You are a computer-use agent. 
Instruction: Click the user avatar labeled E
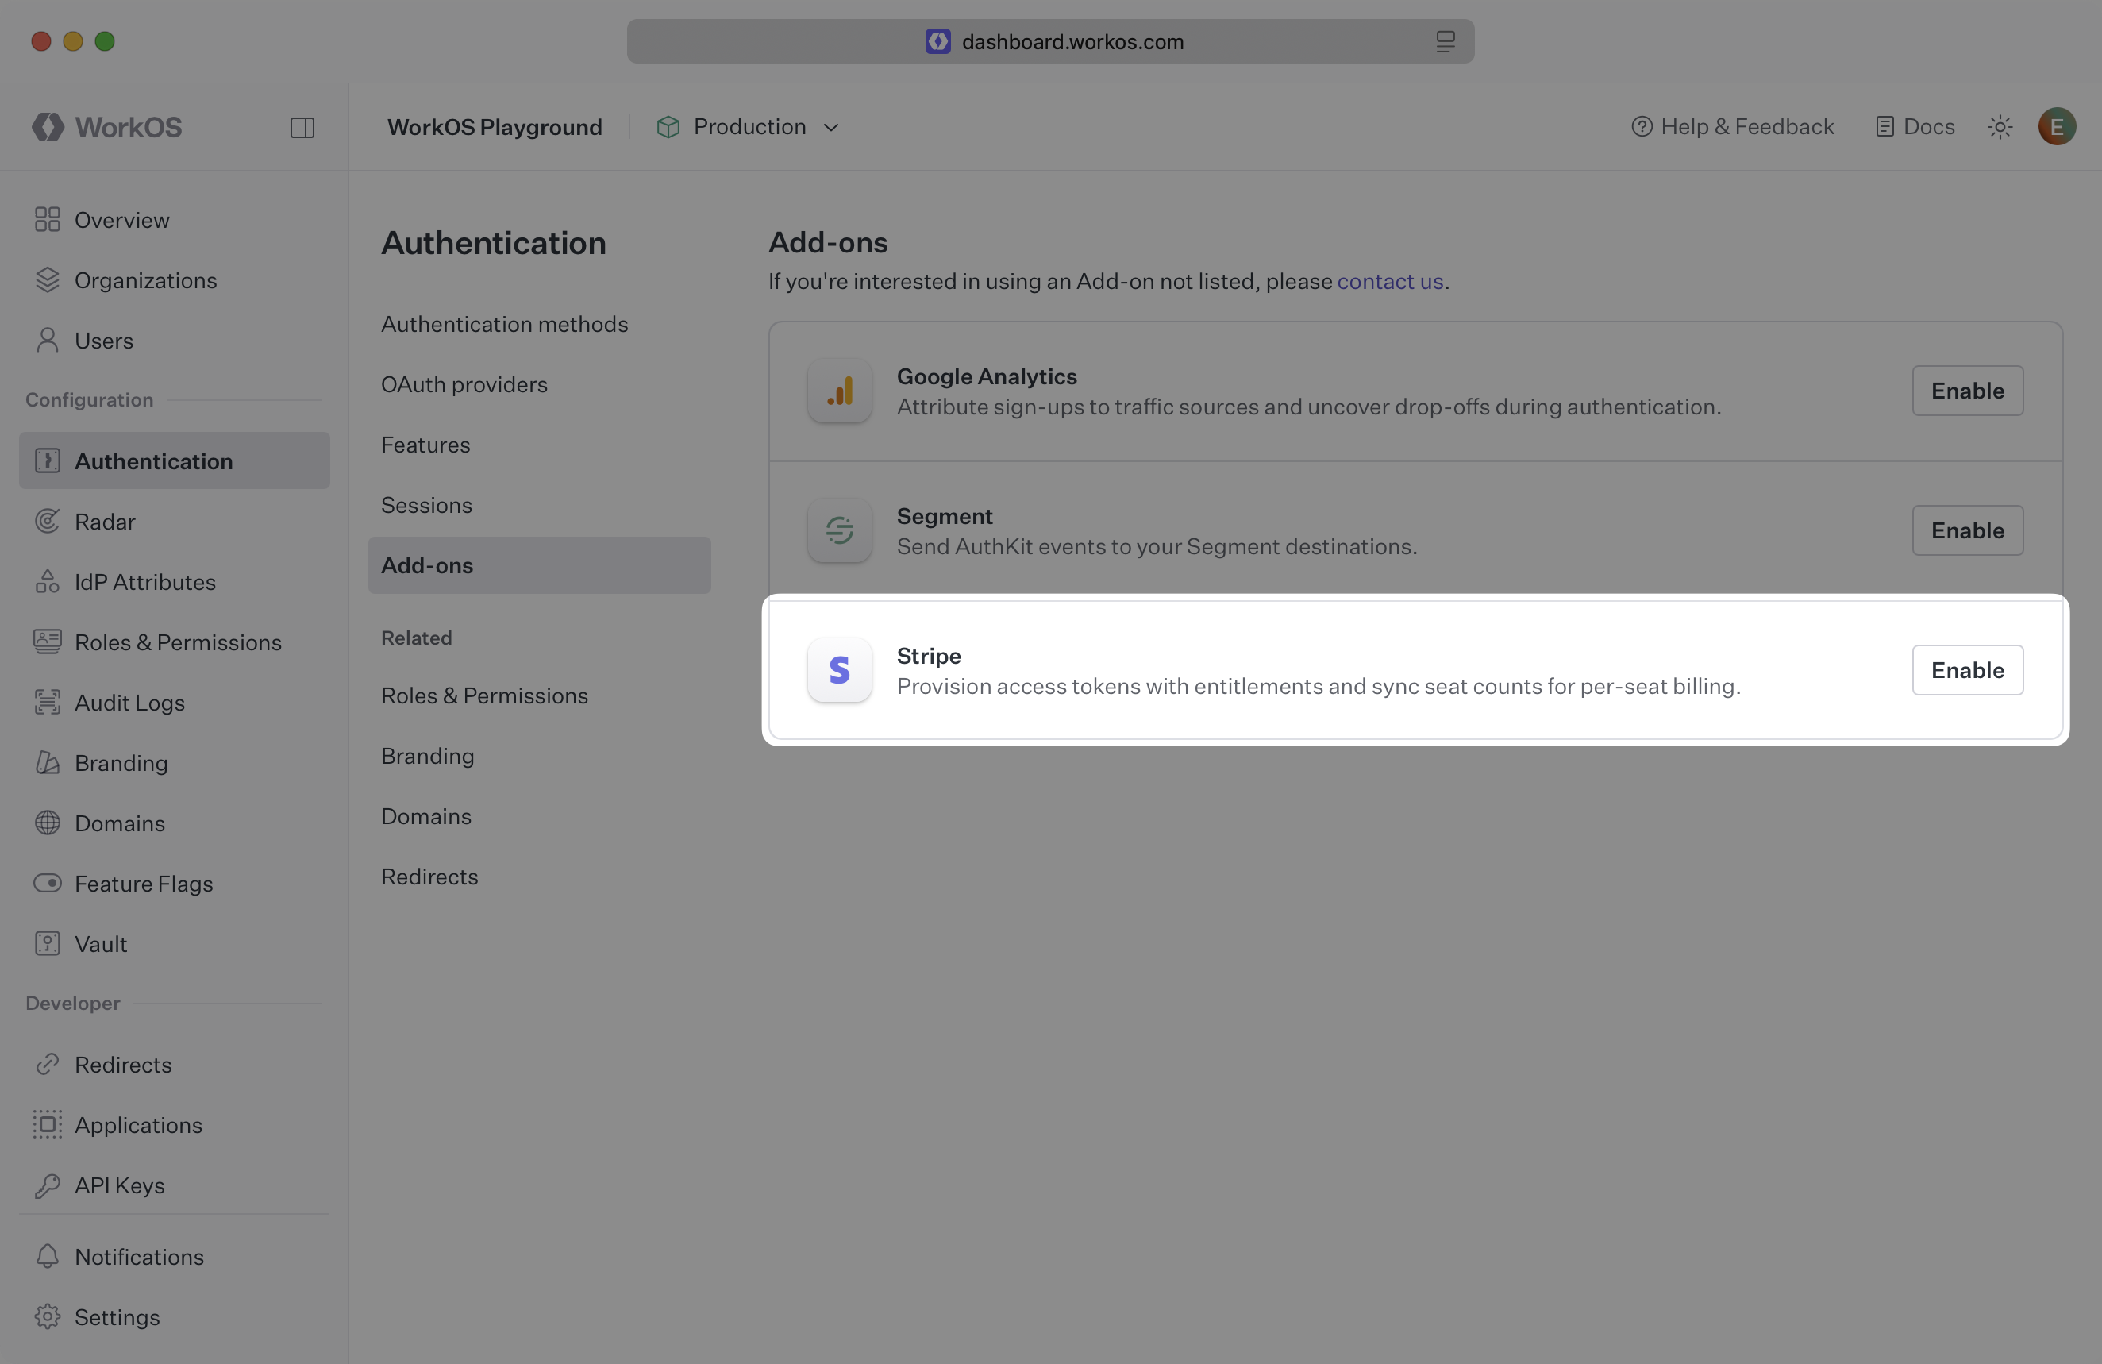[x=2056, y=126]
